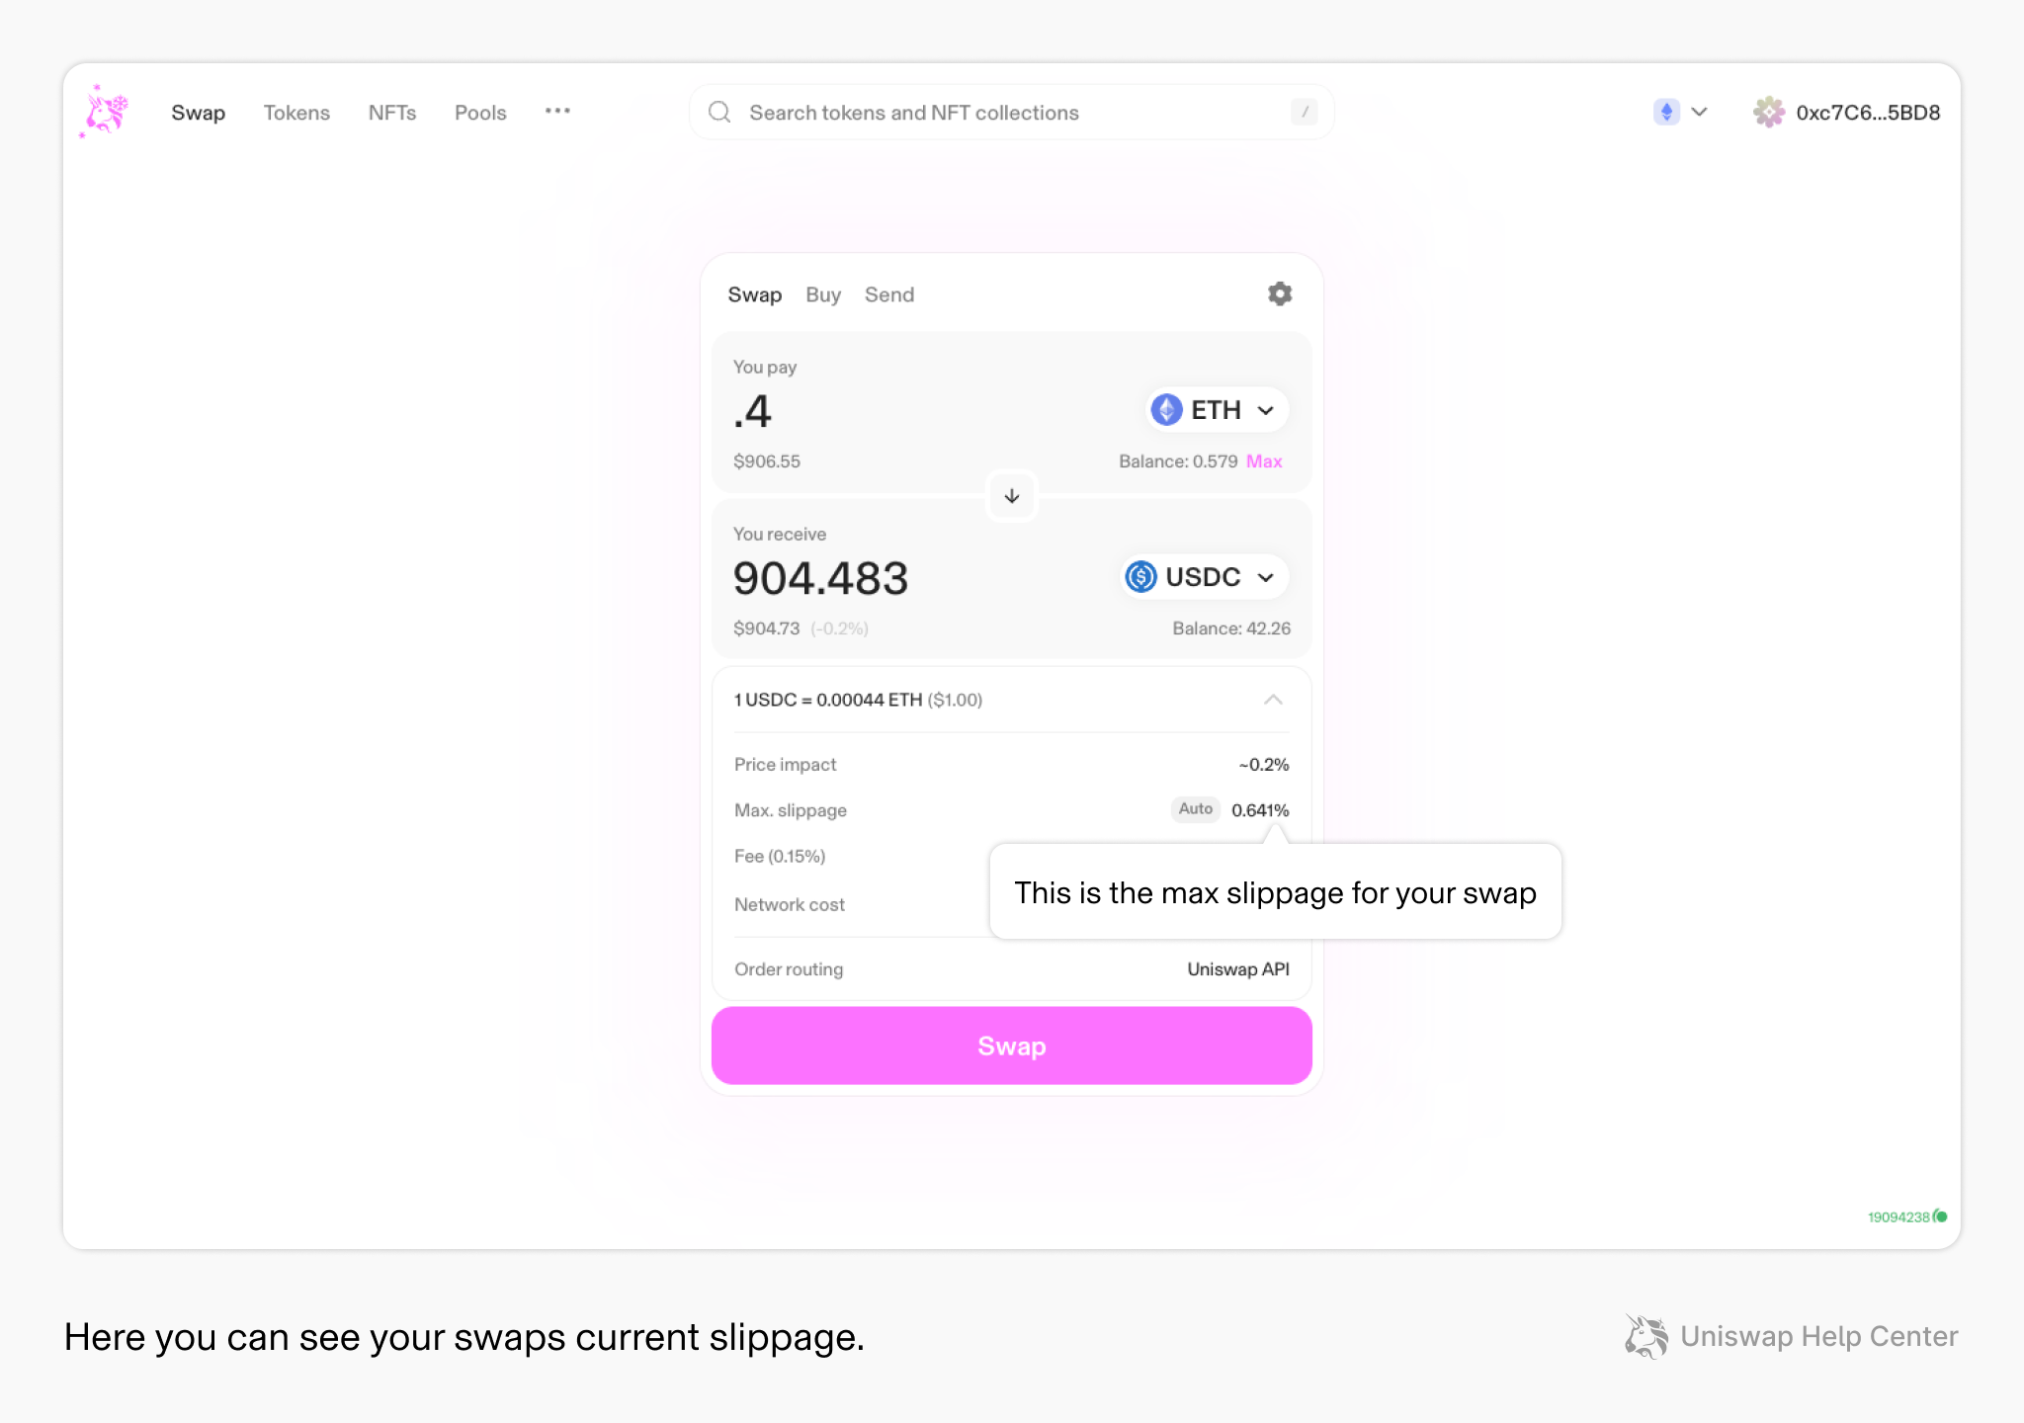Collapse the swap details with the chevron
The image size is (2024, 1423).
[1274, 700]
